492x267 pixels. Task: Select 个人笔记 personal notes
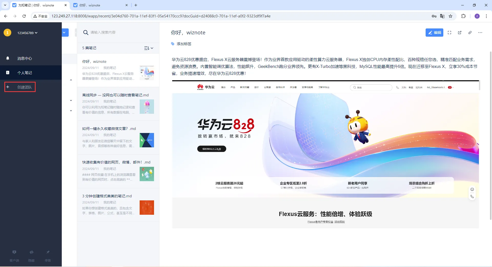pos(31,73)
